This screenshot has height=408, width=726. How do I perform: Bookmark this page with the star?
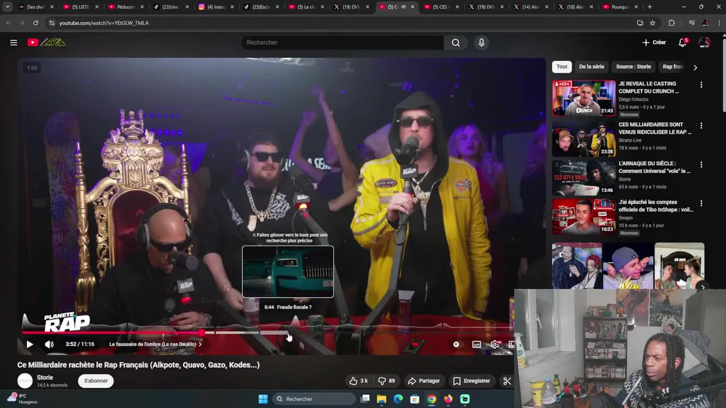tap(652, 23)
